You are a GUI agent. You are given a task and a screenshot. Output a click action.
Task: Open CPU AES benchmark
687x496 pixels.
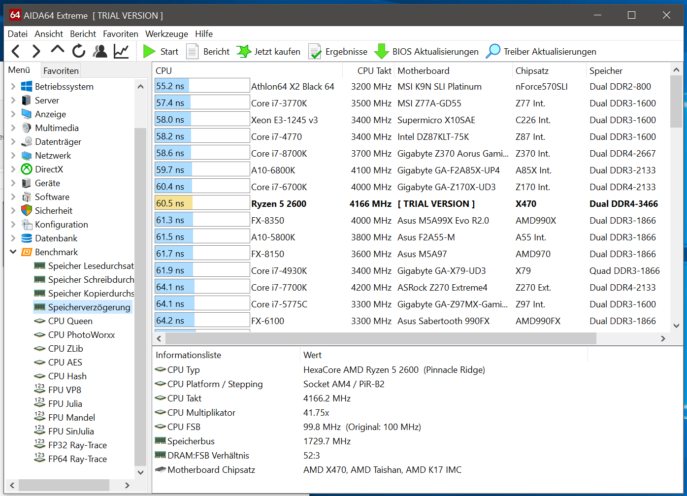[x=58, y=362]
